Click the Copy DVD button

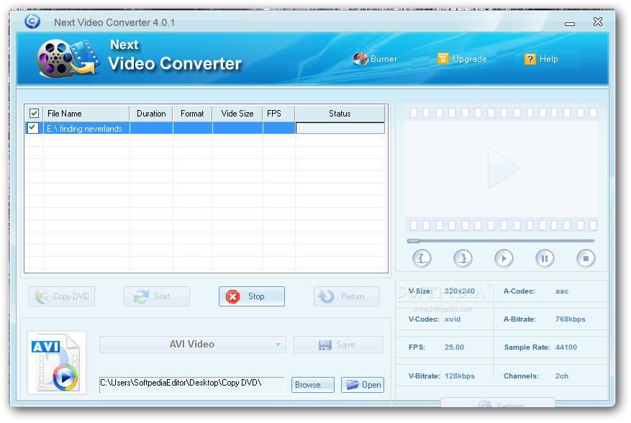tap(62, 296)
